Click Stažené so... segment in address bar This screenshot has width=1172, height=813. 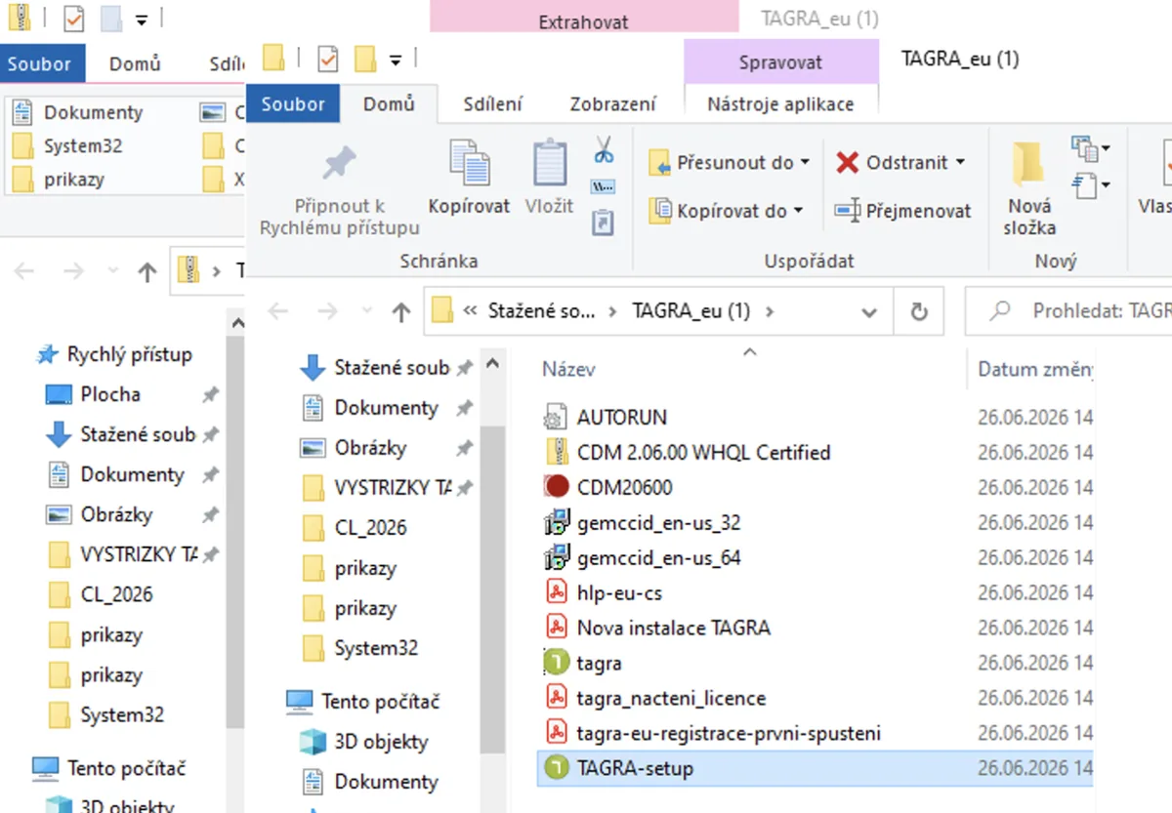click(542, 311)
